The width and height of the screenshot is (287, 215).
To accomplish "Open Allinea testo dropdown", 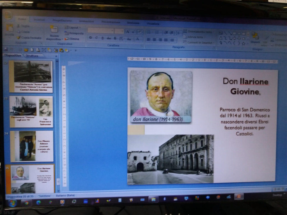I will tap(194, 37).
